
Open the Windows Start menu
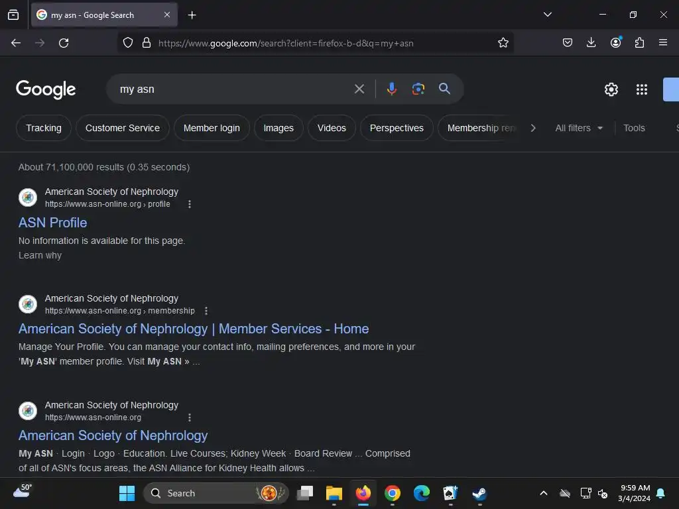pos(127,493)
